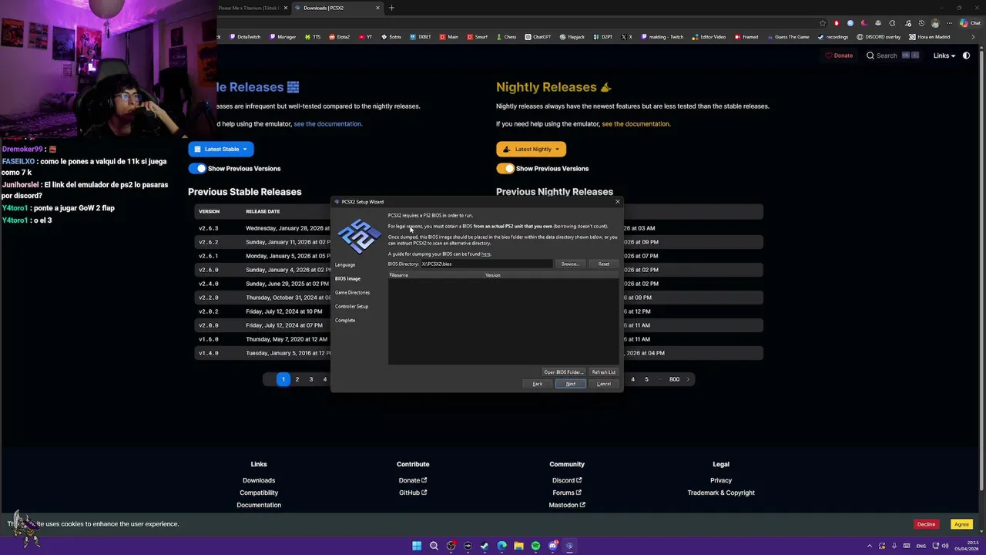Select Language step in wizard

pyautogui.click(x=345, y=264)
